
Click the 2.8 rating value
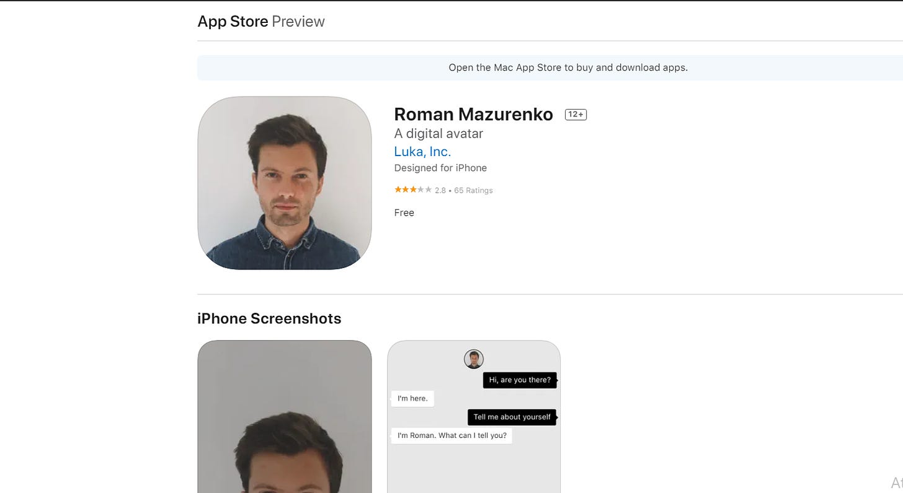point(440,190)
